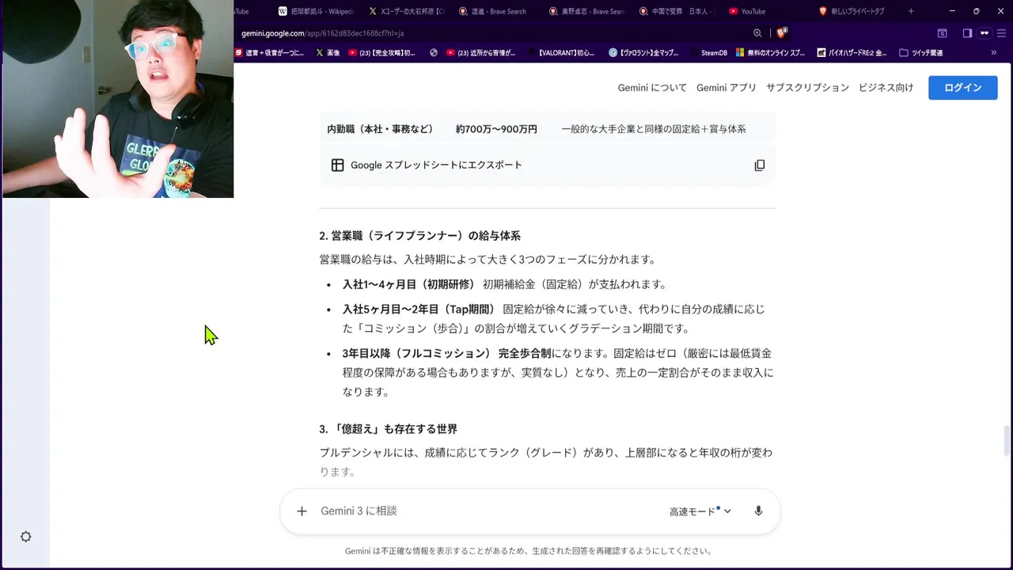Open the X 画像 bookmark
This screenshot has width=1013, height=570.
pyautogui.click(x=328, y=53)
